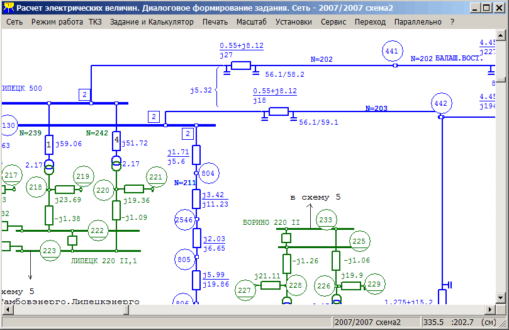This screenshot has width=509, height=330.
Task: Click the ТКЗ menu button
Action: click(95, 21)
